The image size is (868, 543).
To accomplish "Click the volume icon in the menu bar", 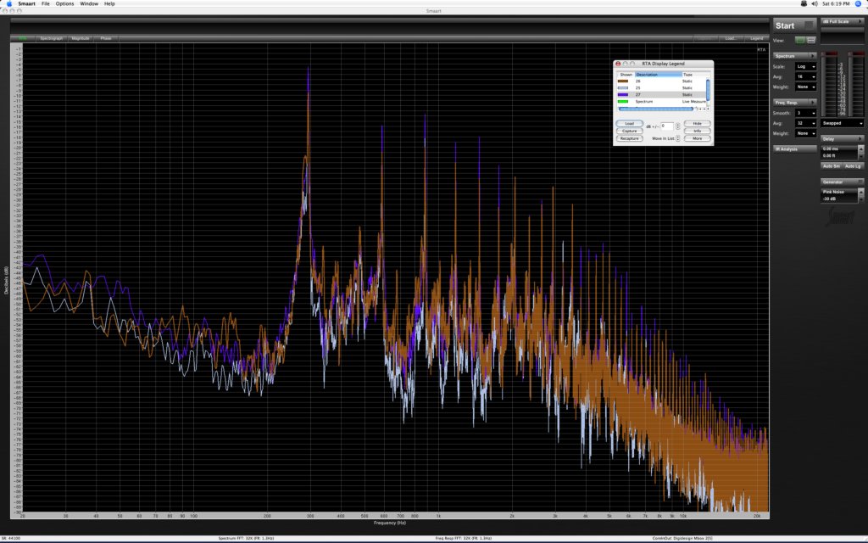I will click(x=815, y=3).
